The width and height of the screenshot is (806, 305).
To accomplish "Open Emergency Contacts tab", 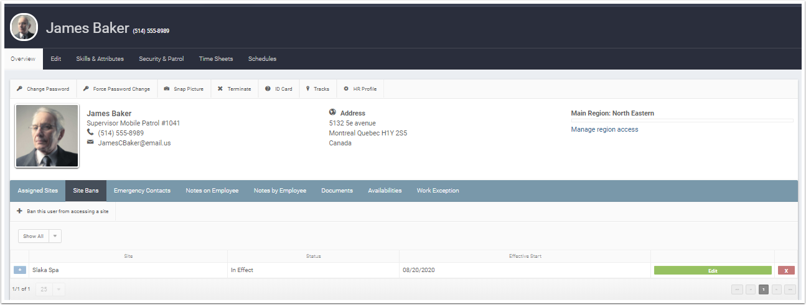I will click(x=142, y=191).
